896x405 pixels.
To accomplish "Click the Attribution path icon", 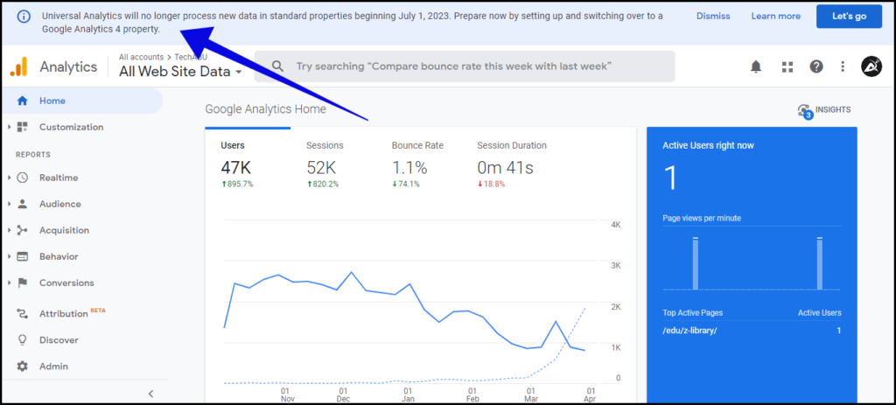I will coord(22,314).
